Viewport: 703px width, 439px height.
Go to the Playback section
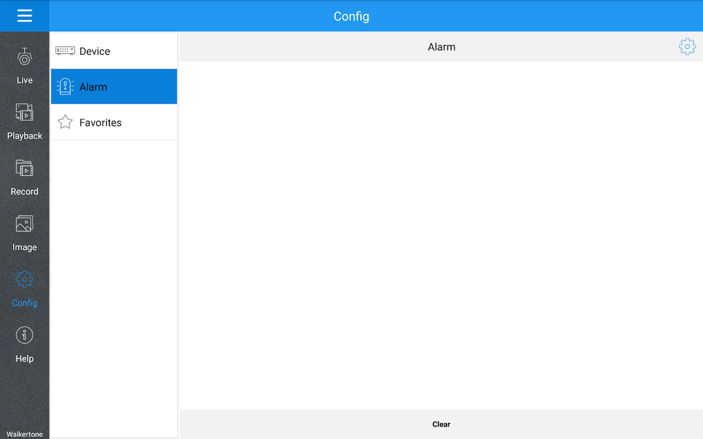click(x=25, y=122)
